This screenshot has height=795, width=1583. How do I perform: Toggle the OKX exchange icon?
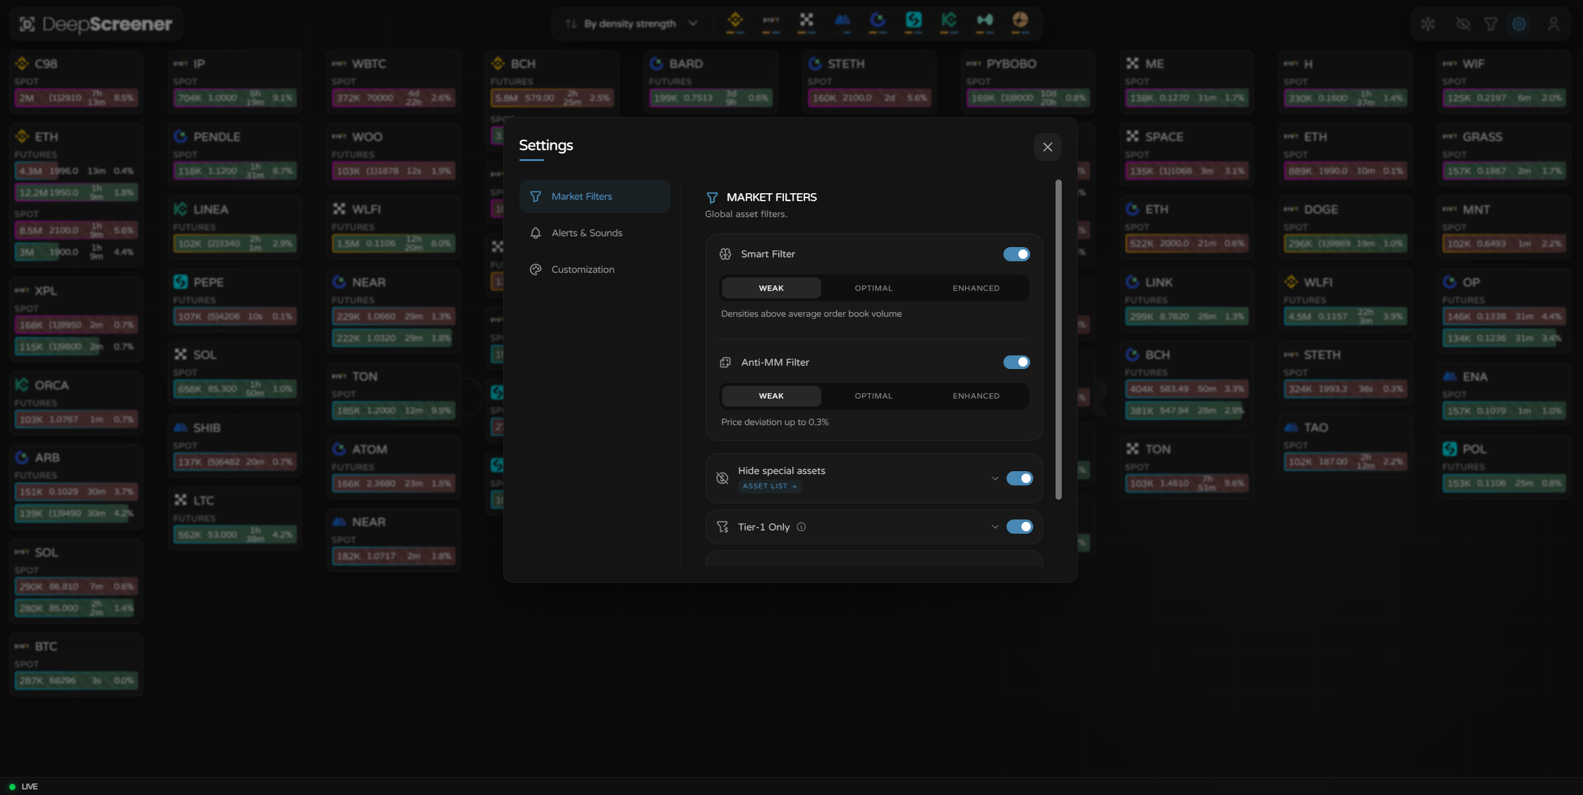click(x=806, y=23)
